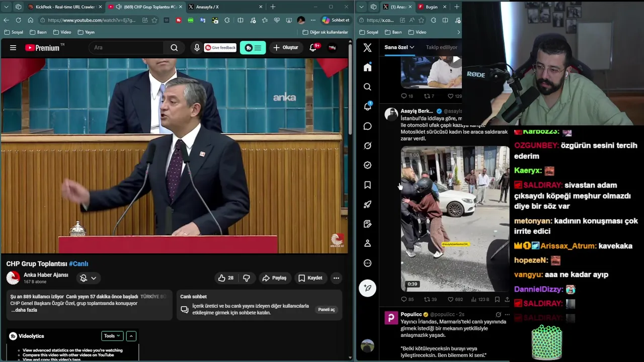Screen dimensions: 644x362
Task: Reload the YouTube page
Action: point(18,20)
